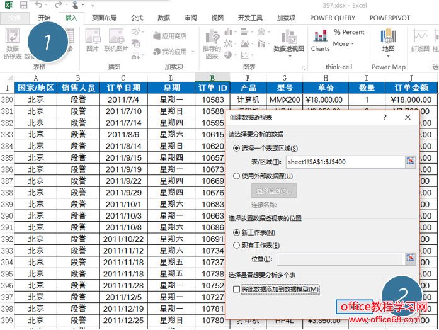439x330 pixels.
Task: Expand the More dropdown in think-cell
Action: (x=343, y=44)
